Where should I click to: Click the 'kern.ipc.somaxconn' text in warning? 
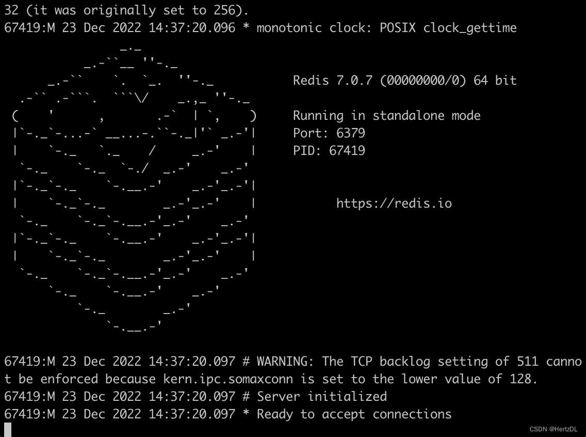[228, 379]
